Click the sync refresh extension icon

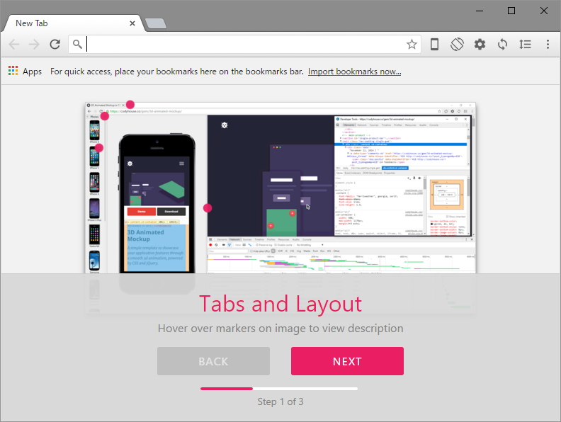(x=502, y=45)
